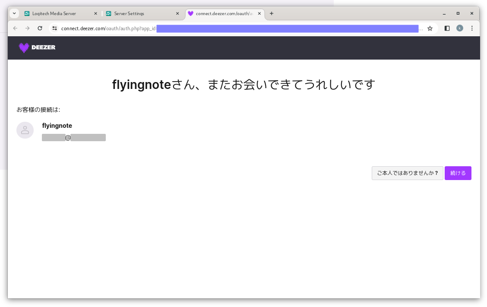View site information icon in address bar
This screenshot has width=487, height=307.
(55, 28)
